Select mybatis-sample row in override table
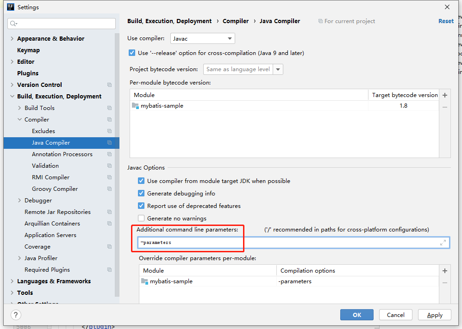 [289, 281]
